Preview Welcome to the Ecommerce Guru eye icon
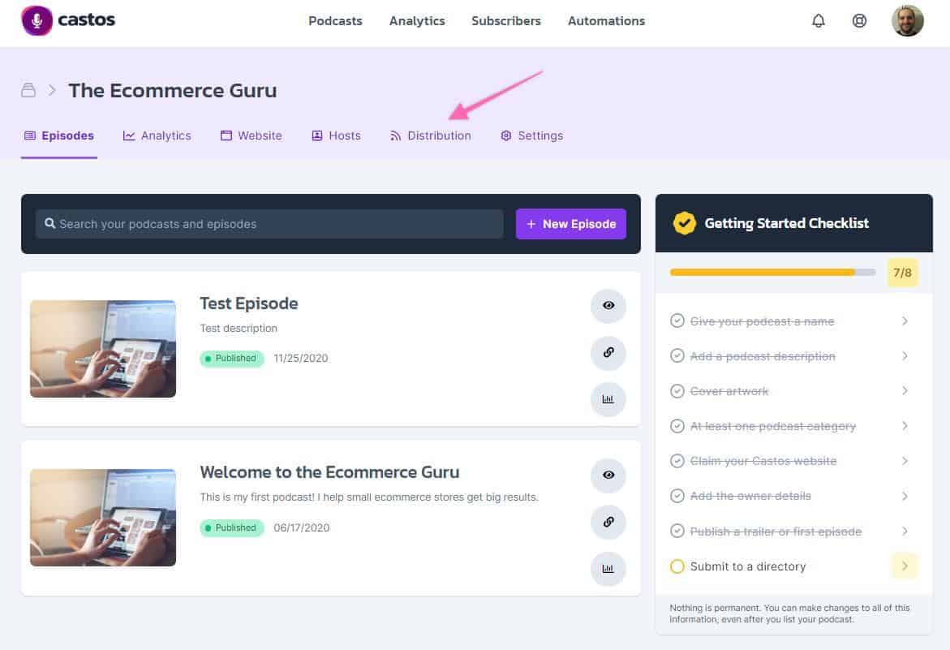 pos(608,475)
